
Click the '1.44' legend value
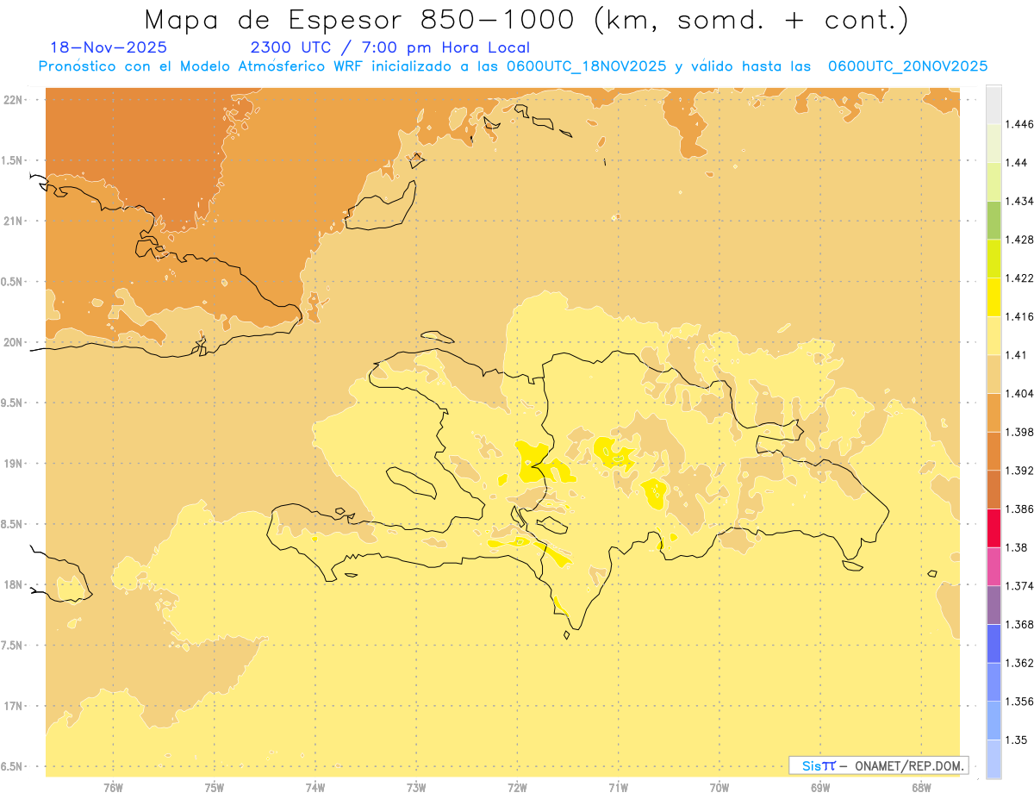click(x=1017, y=163)
